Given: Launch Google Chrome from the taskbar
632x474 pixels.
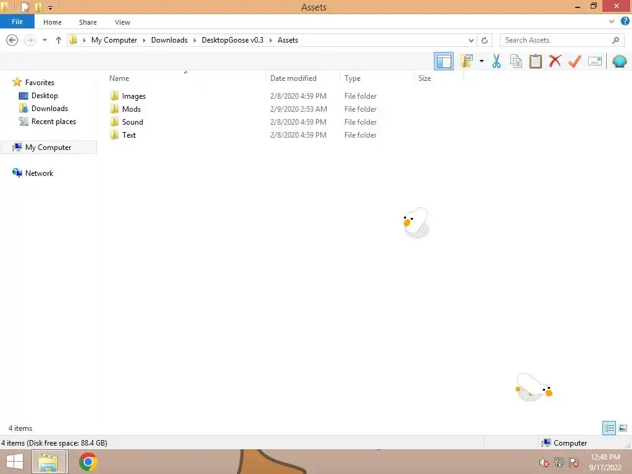Looking at the screenshot, I should [x=88, y=462].
